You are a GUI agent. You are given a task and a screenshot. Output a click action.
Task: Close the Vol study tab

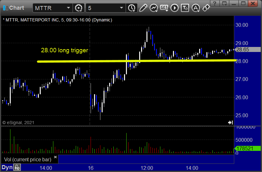tap(55, 157)
